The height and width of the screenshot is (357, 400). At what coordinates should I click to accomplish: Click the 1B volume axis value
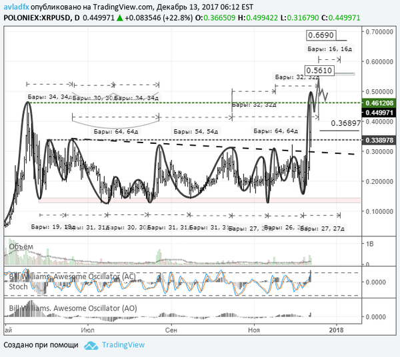(x=369, y=244)
